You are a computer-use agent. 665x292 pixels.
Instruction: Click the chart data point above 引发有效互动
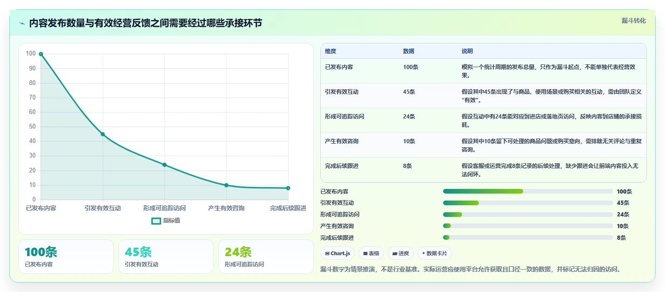103,134
